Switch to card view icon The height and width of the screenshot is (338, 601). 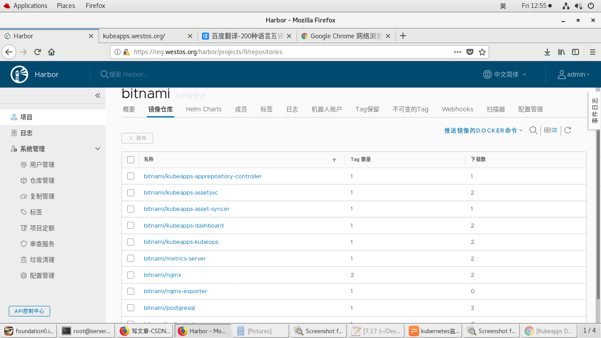click(x=547, y=130)
